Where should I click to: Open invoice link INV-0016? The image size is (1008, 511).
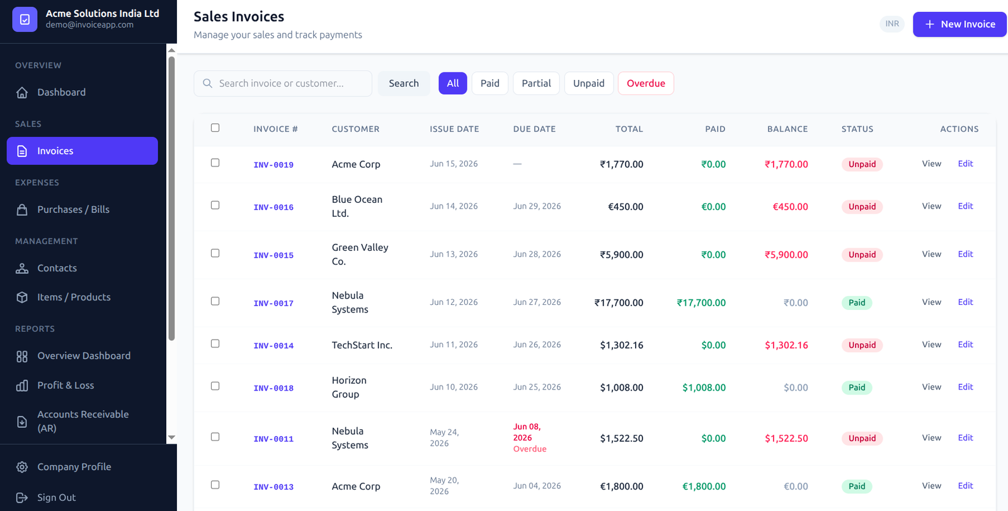[273, 207]
